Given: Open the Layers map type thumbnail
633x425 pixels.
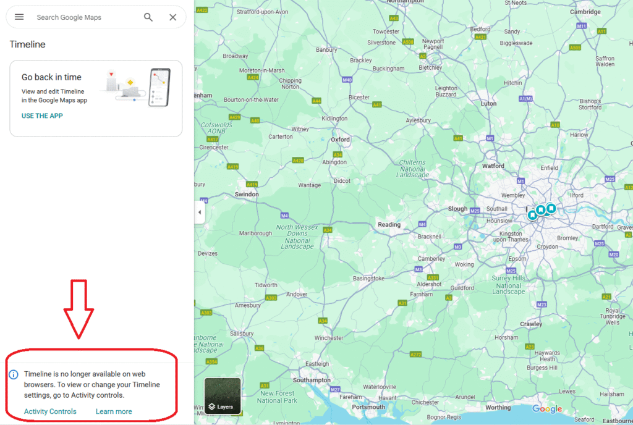Looking at the screenshot, I should tap(223, 396).
